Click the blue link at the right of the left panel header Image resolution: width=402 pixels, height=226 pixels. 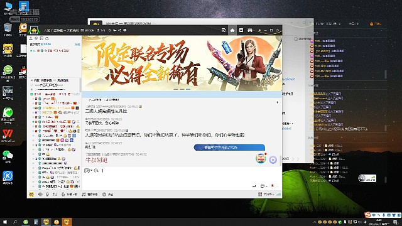pos(77,45)
